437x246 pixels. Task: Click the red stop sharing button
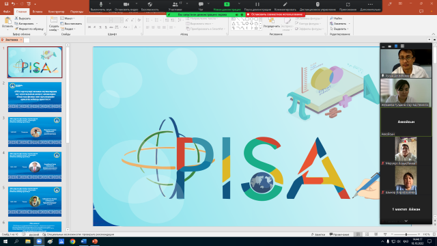(x=275, y=14)
